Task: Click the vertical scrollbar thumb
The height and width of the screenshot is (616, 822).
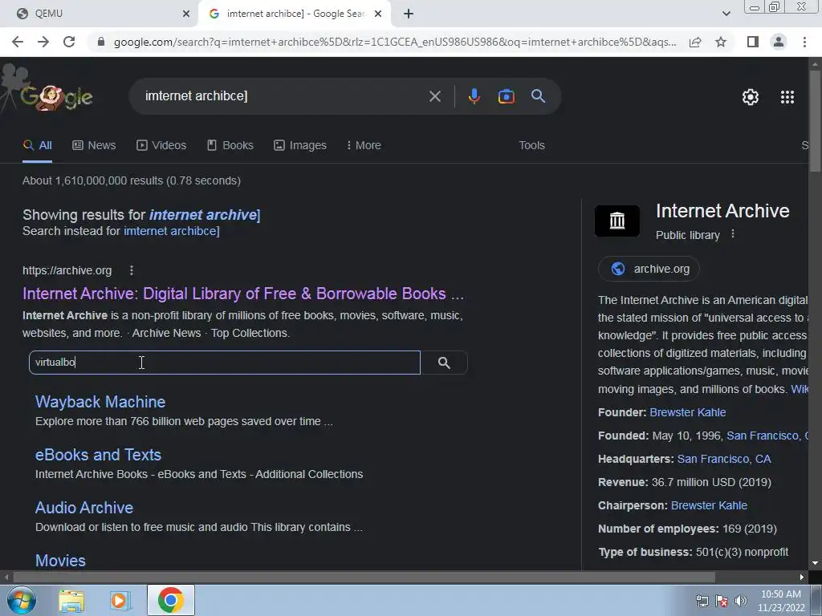Action: pyautogui.click(x=816, y=120)
